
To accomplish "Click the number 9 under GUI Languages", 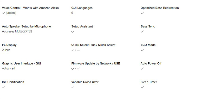I will (x=72, y=13).
